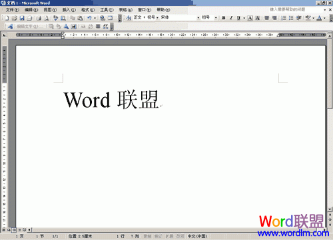Toggle Center alignment
Screen dimensions: 333x240
(x=267, y=18)
